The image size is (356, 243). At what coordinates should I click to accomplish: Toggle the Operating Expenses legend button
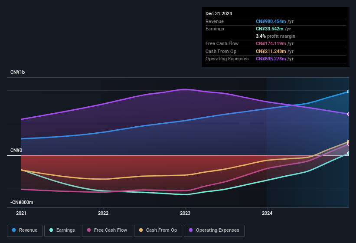tap(214, 231)
